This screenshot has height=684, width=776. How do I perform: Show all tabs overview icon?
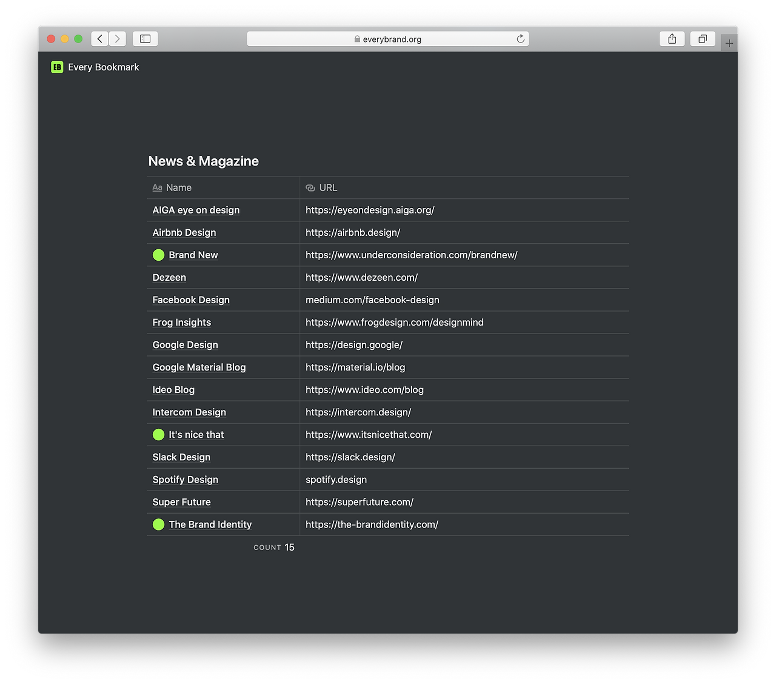point(703,39)
